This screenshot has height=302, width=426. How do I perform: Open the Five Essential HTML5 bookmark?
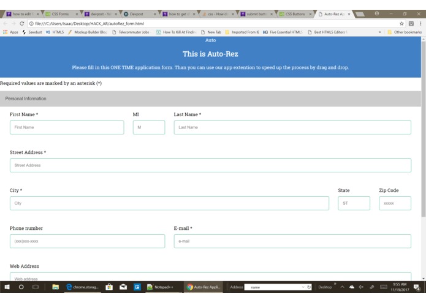pos(283,32)
